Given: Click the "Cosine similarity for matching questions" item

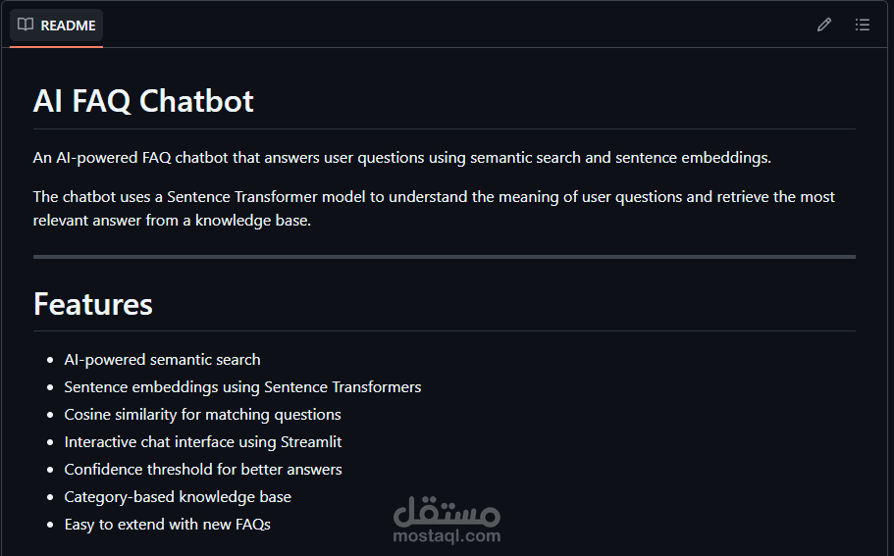Looking at the screenshot, I should click(x=202, y=415).
